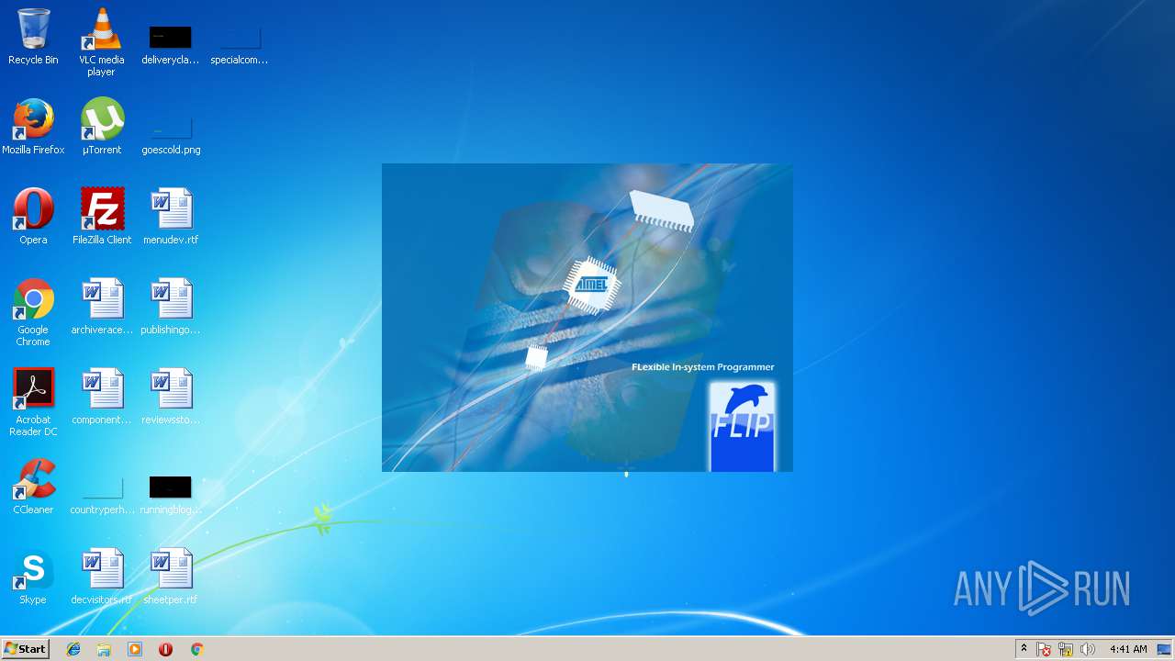Open Google Chrome desktop shortcut
Image resolution: width=1175 pixels, height=661 pixels.
pyautogui.click(x=33, y=312)
